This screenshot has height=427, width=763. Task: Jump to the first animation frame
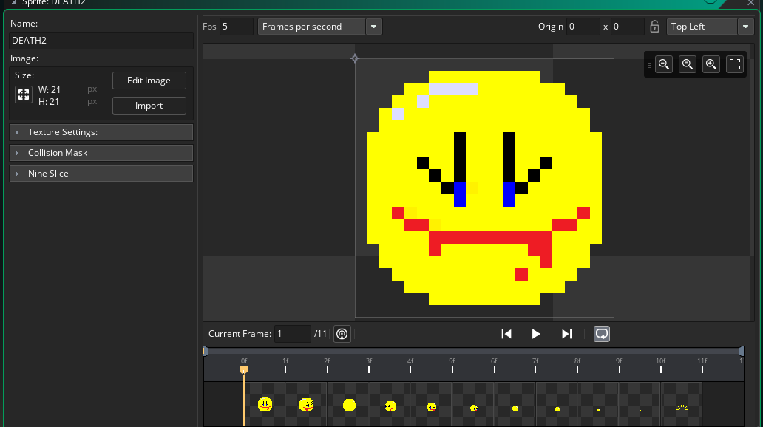pyautogui.click(x=506, y=334)
